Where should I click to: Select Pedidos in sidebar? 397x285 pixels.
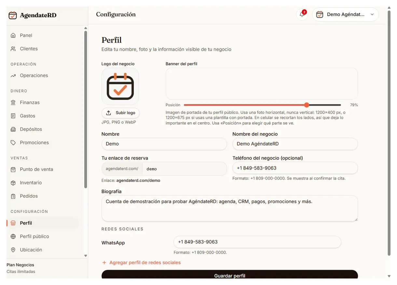click(x=43, y=196)
